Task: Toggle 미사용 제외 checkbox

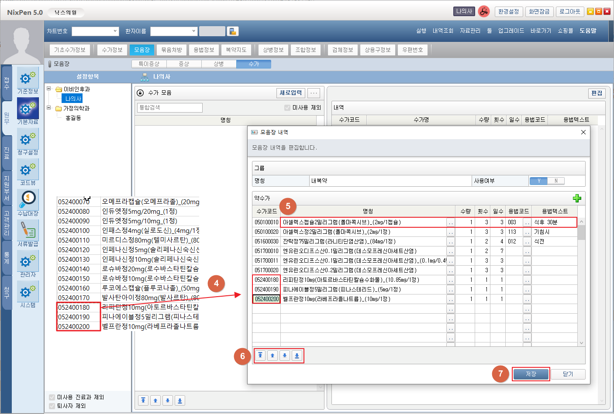Action: 287,108
